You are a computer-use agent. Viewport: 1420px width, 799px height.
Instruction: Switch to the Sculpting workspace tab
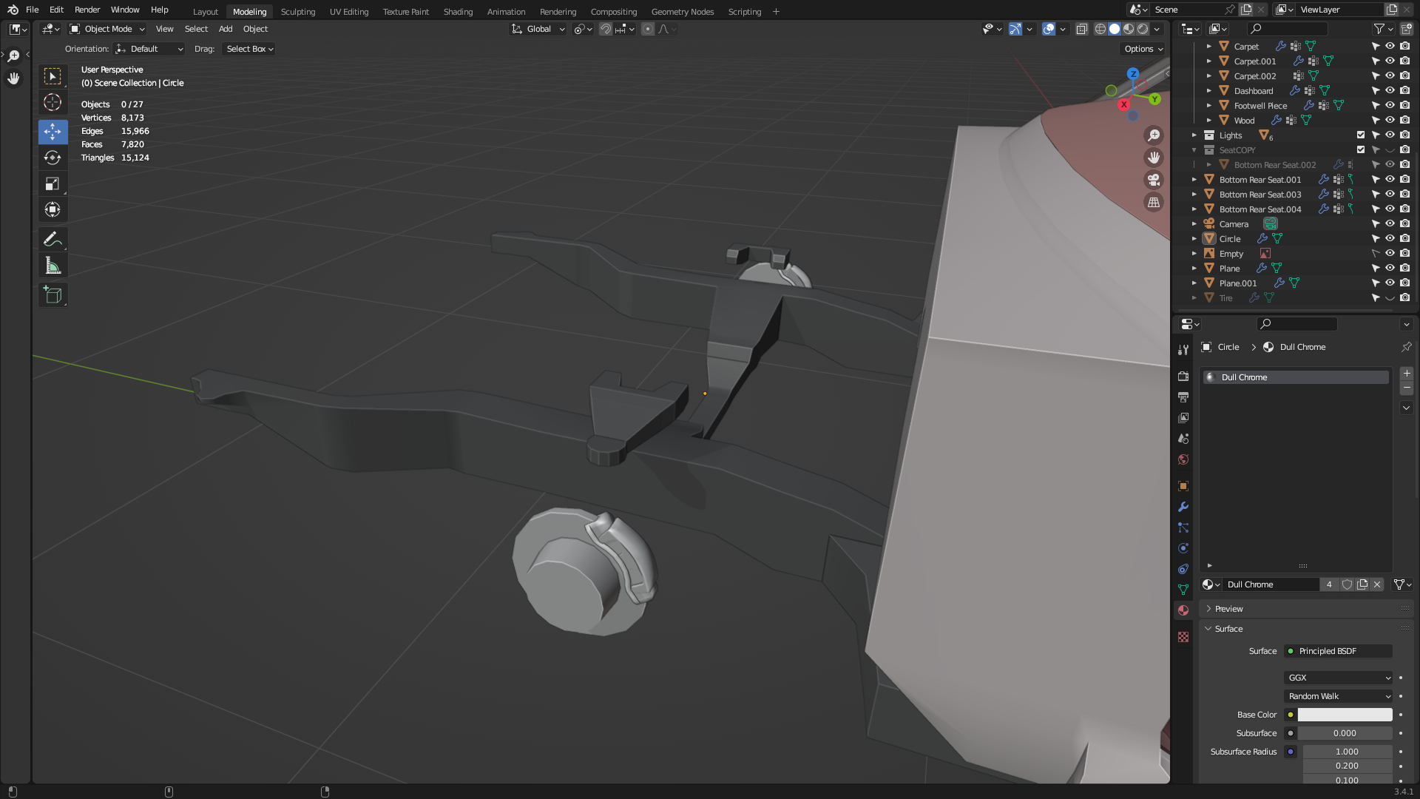click(x=297, y=11)
